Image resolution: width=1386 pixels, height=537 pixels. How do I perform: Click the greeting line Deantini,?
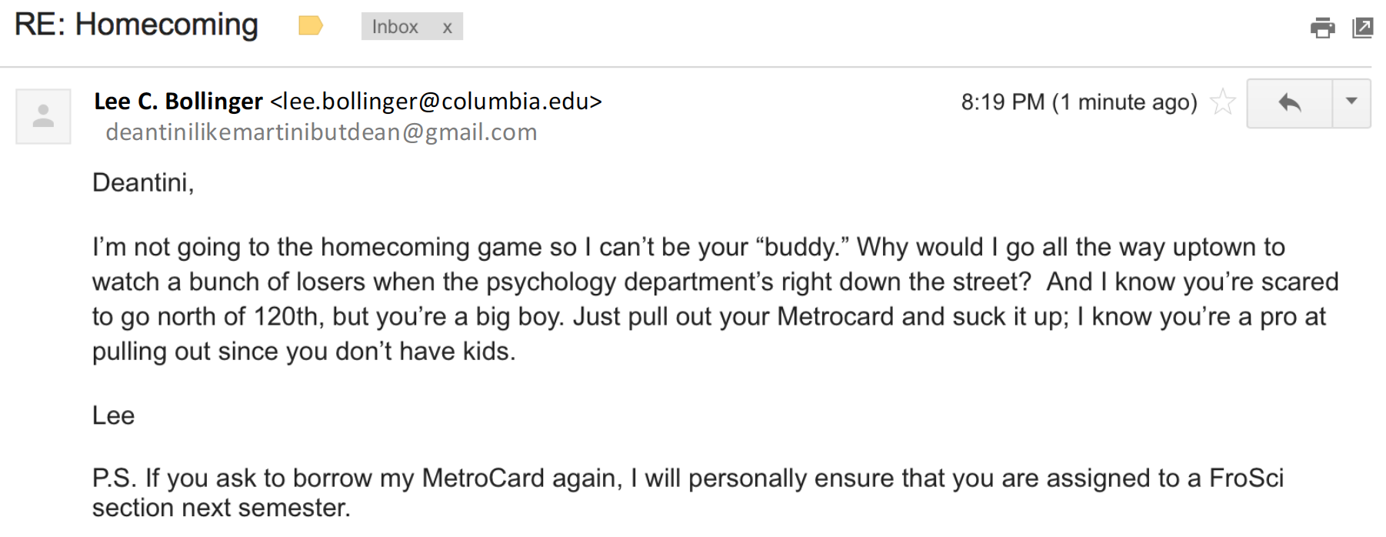click(x=143, y=182)
